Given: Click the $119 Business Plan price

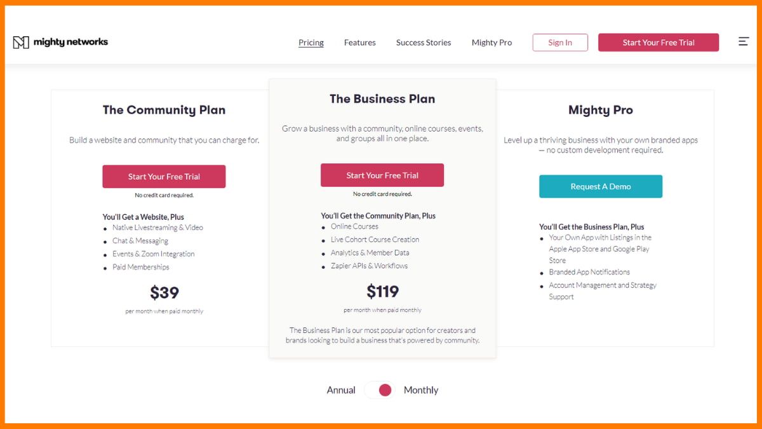Looking at the screenshot, I should (x=382, y=292).
